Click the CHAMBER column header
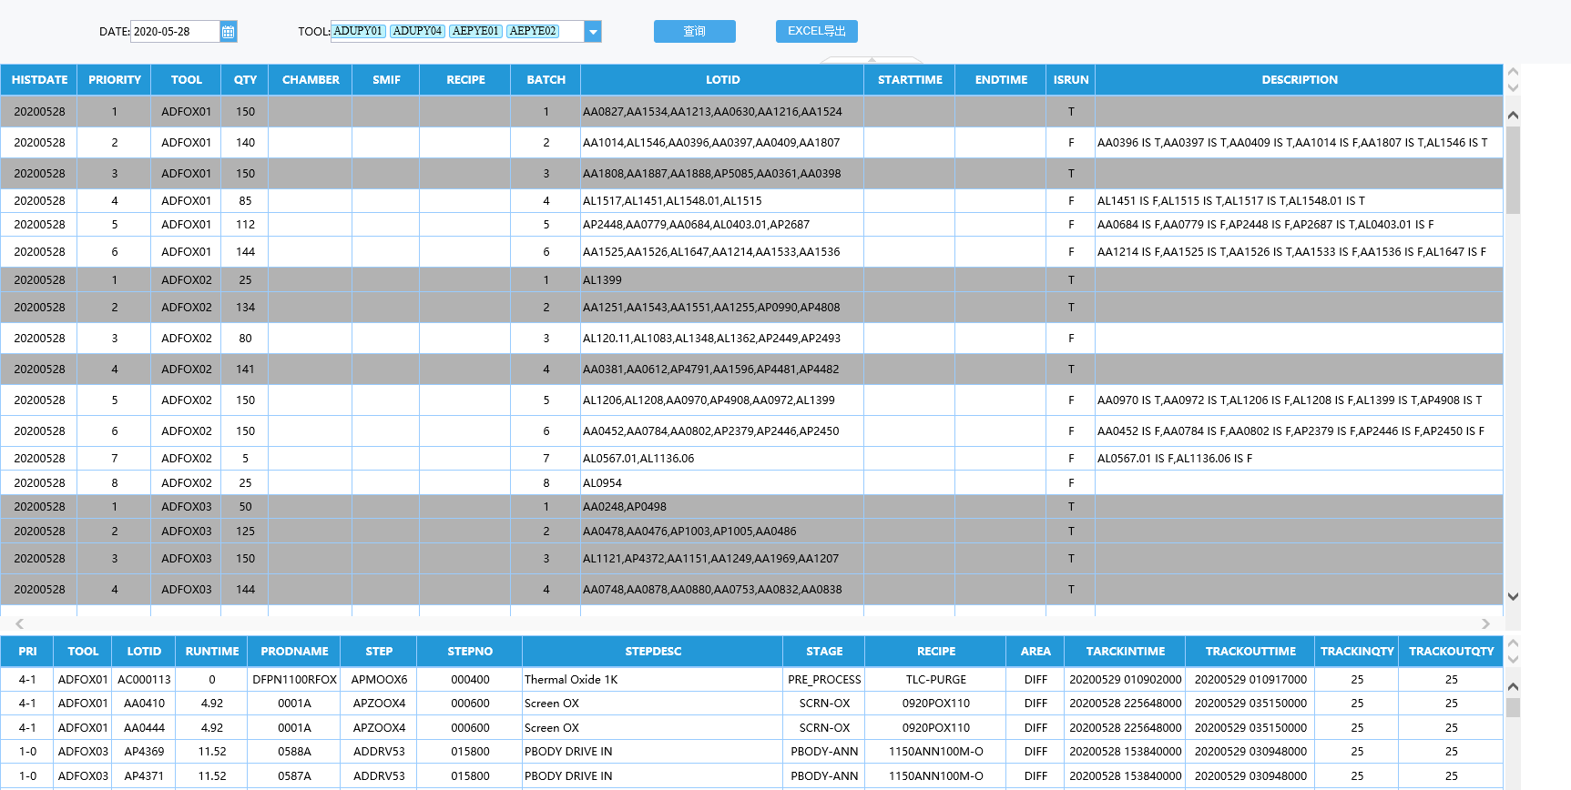This screenshot has height=790, width=1571. 311,80
